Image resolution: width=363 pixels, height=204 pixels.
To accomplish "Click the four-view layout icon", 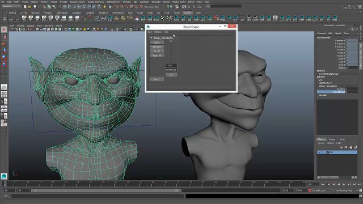I will click(x=4, y=94).
